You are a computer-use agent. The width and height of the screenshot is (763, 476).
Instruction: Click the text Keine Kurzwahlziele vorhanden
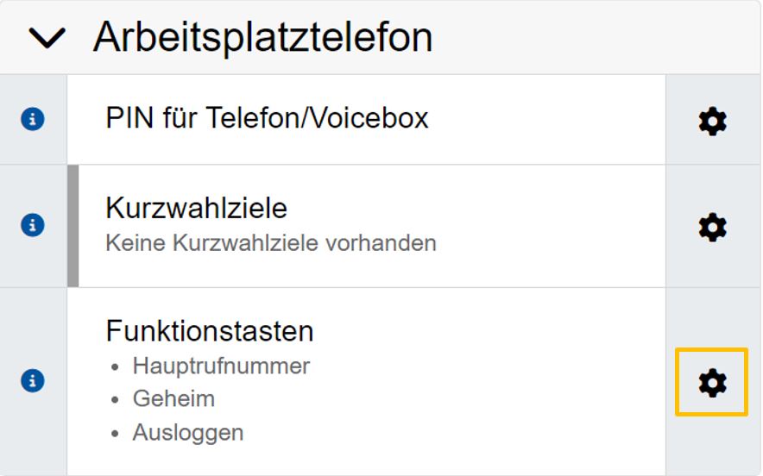click(x=270, y=243)
